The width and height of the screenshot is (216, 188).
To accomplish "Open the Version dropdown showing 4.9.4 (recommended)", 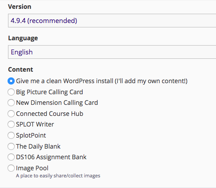I will (x=112, y=21).
